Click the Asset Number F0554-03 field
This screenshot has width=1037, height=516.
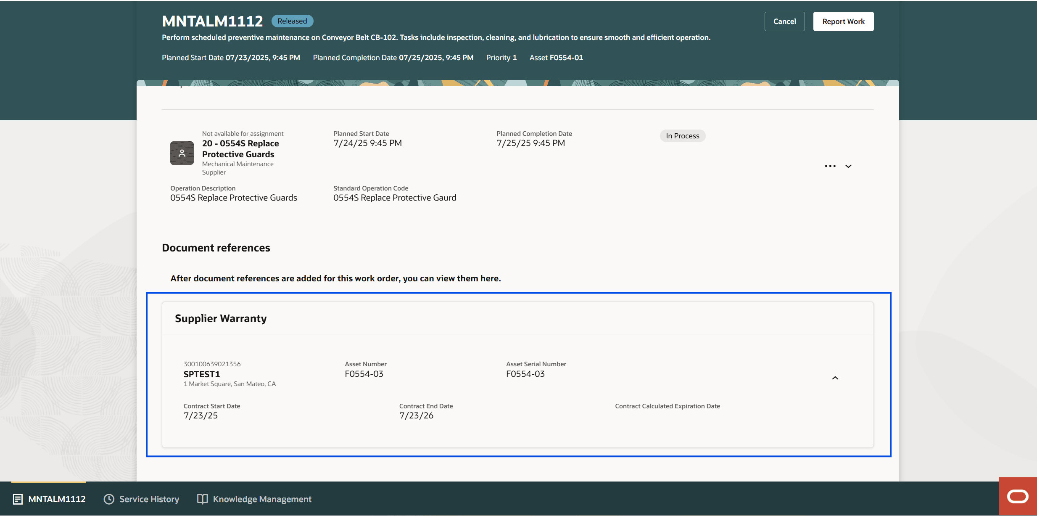[x=364, y=373]
